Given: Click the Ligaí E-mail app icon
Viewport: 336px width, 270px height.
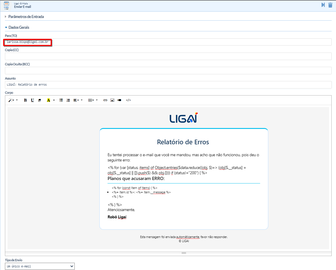Looking at the screenshot, I should click(6, 6).
